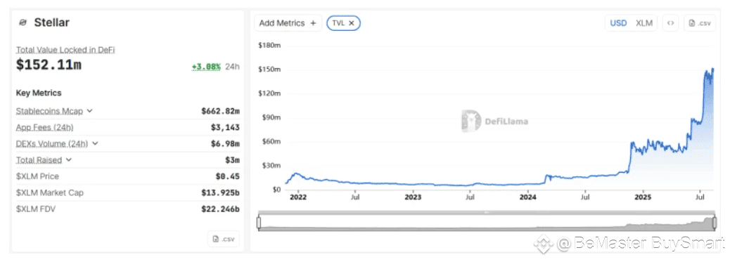This screenshot has width=730, height=262.
Task: Click the +3.08% 24h change value
Action: click(x=206, y=67)
